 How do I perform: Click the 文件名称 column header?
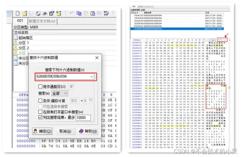pyautogui.click(x=65, y=33)
